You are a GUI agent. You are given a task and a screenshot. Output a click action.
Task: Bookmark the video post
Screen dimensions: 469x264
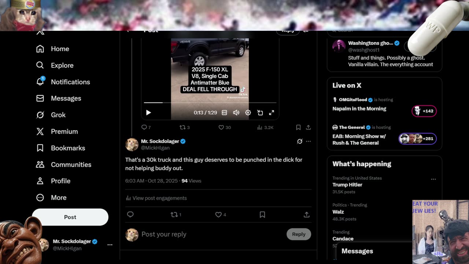[298, 127]
